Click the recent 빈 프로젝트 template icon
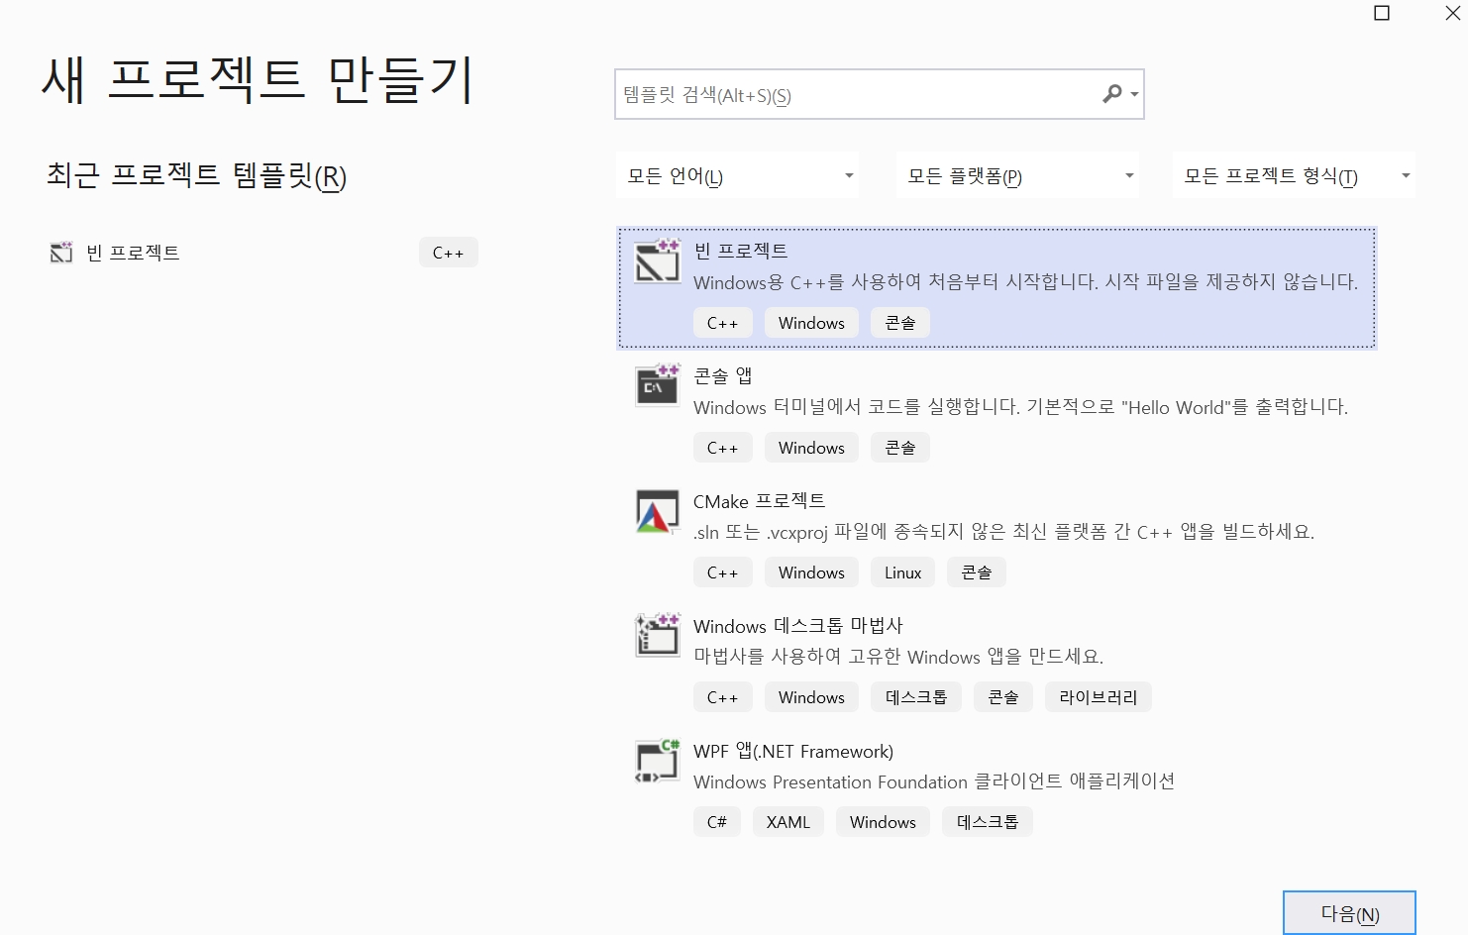 click(61, 253)
